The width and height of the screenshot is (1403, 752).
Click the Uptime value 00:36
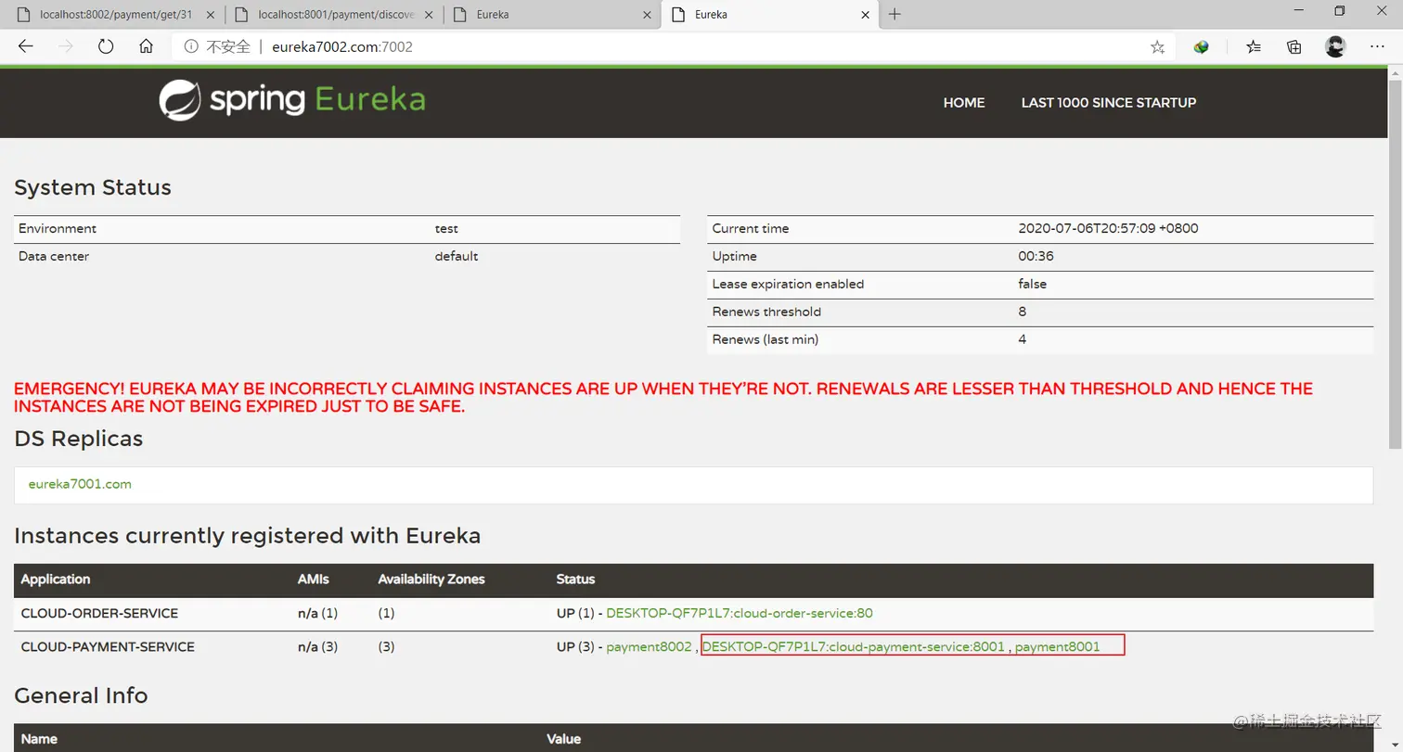pos(1036,256)
